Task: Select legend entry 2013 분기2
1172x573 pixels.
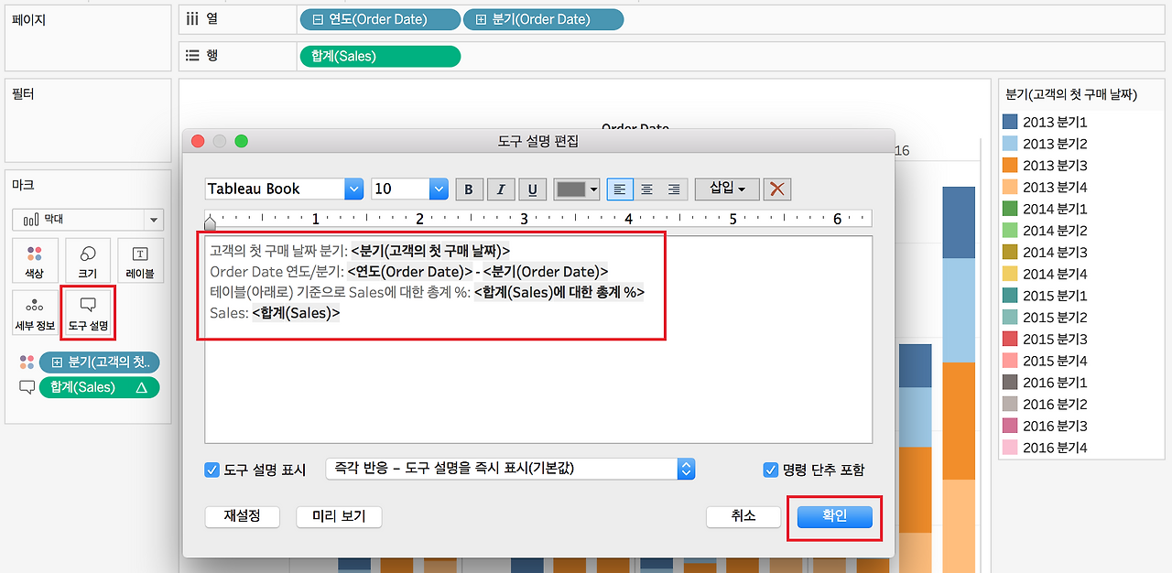Action: pyautogui.click(x=1055, y=144)
